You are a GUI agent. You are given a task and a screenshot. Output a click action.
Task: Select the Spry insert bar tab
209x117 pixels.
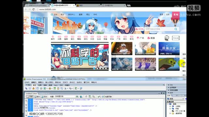coord(56,85)
